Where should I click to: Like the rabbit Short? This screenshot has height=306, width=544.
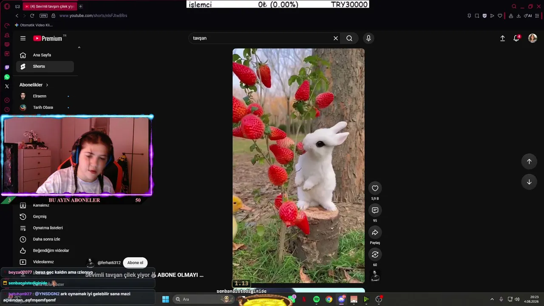(x=375, y=188)
